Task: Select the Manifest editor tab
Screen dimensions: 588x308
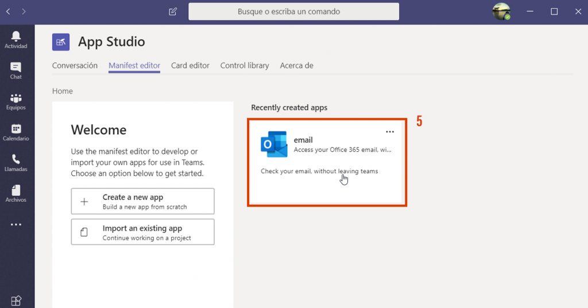Action: pos(134,65)
